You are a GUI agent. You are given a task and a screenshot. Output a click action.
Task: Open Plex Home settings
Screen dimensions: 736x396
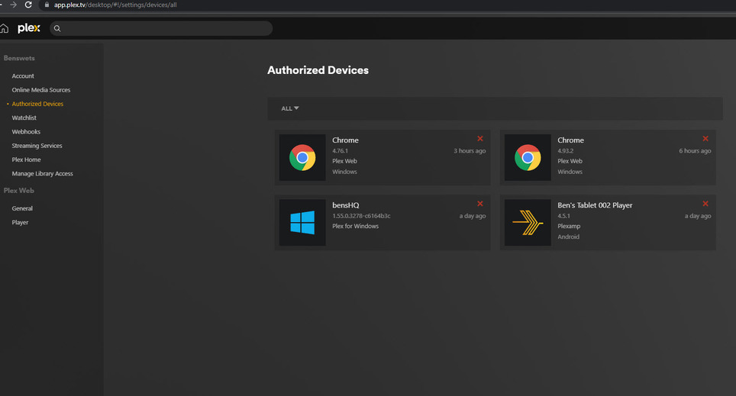26,159
